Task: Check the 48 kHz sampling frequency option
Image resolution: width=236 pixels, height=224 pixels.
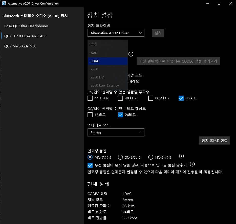Action: coord(120,98)
